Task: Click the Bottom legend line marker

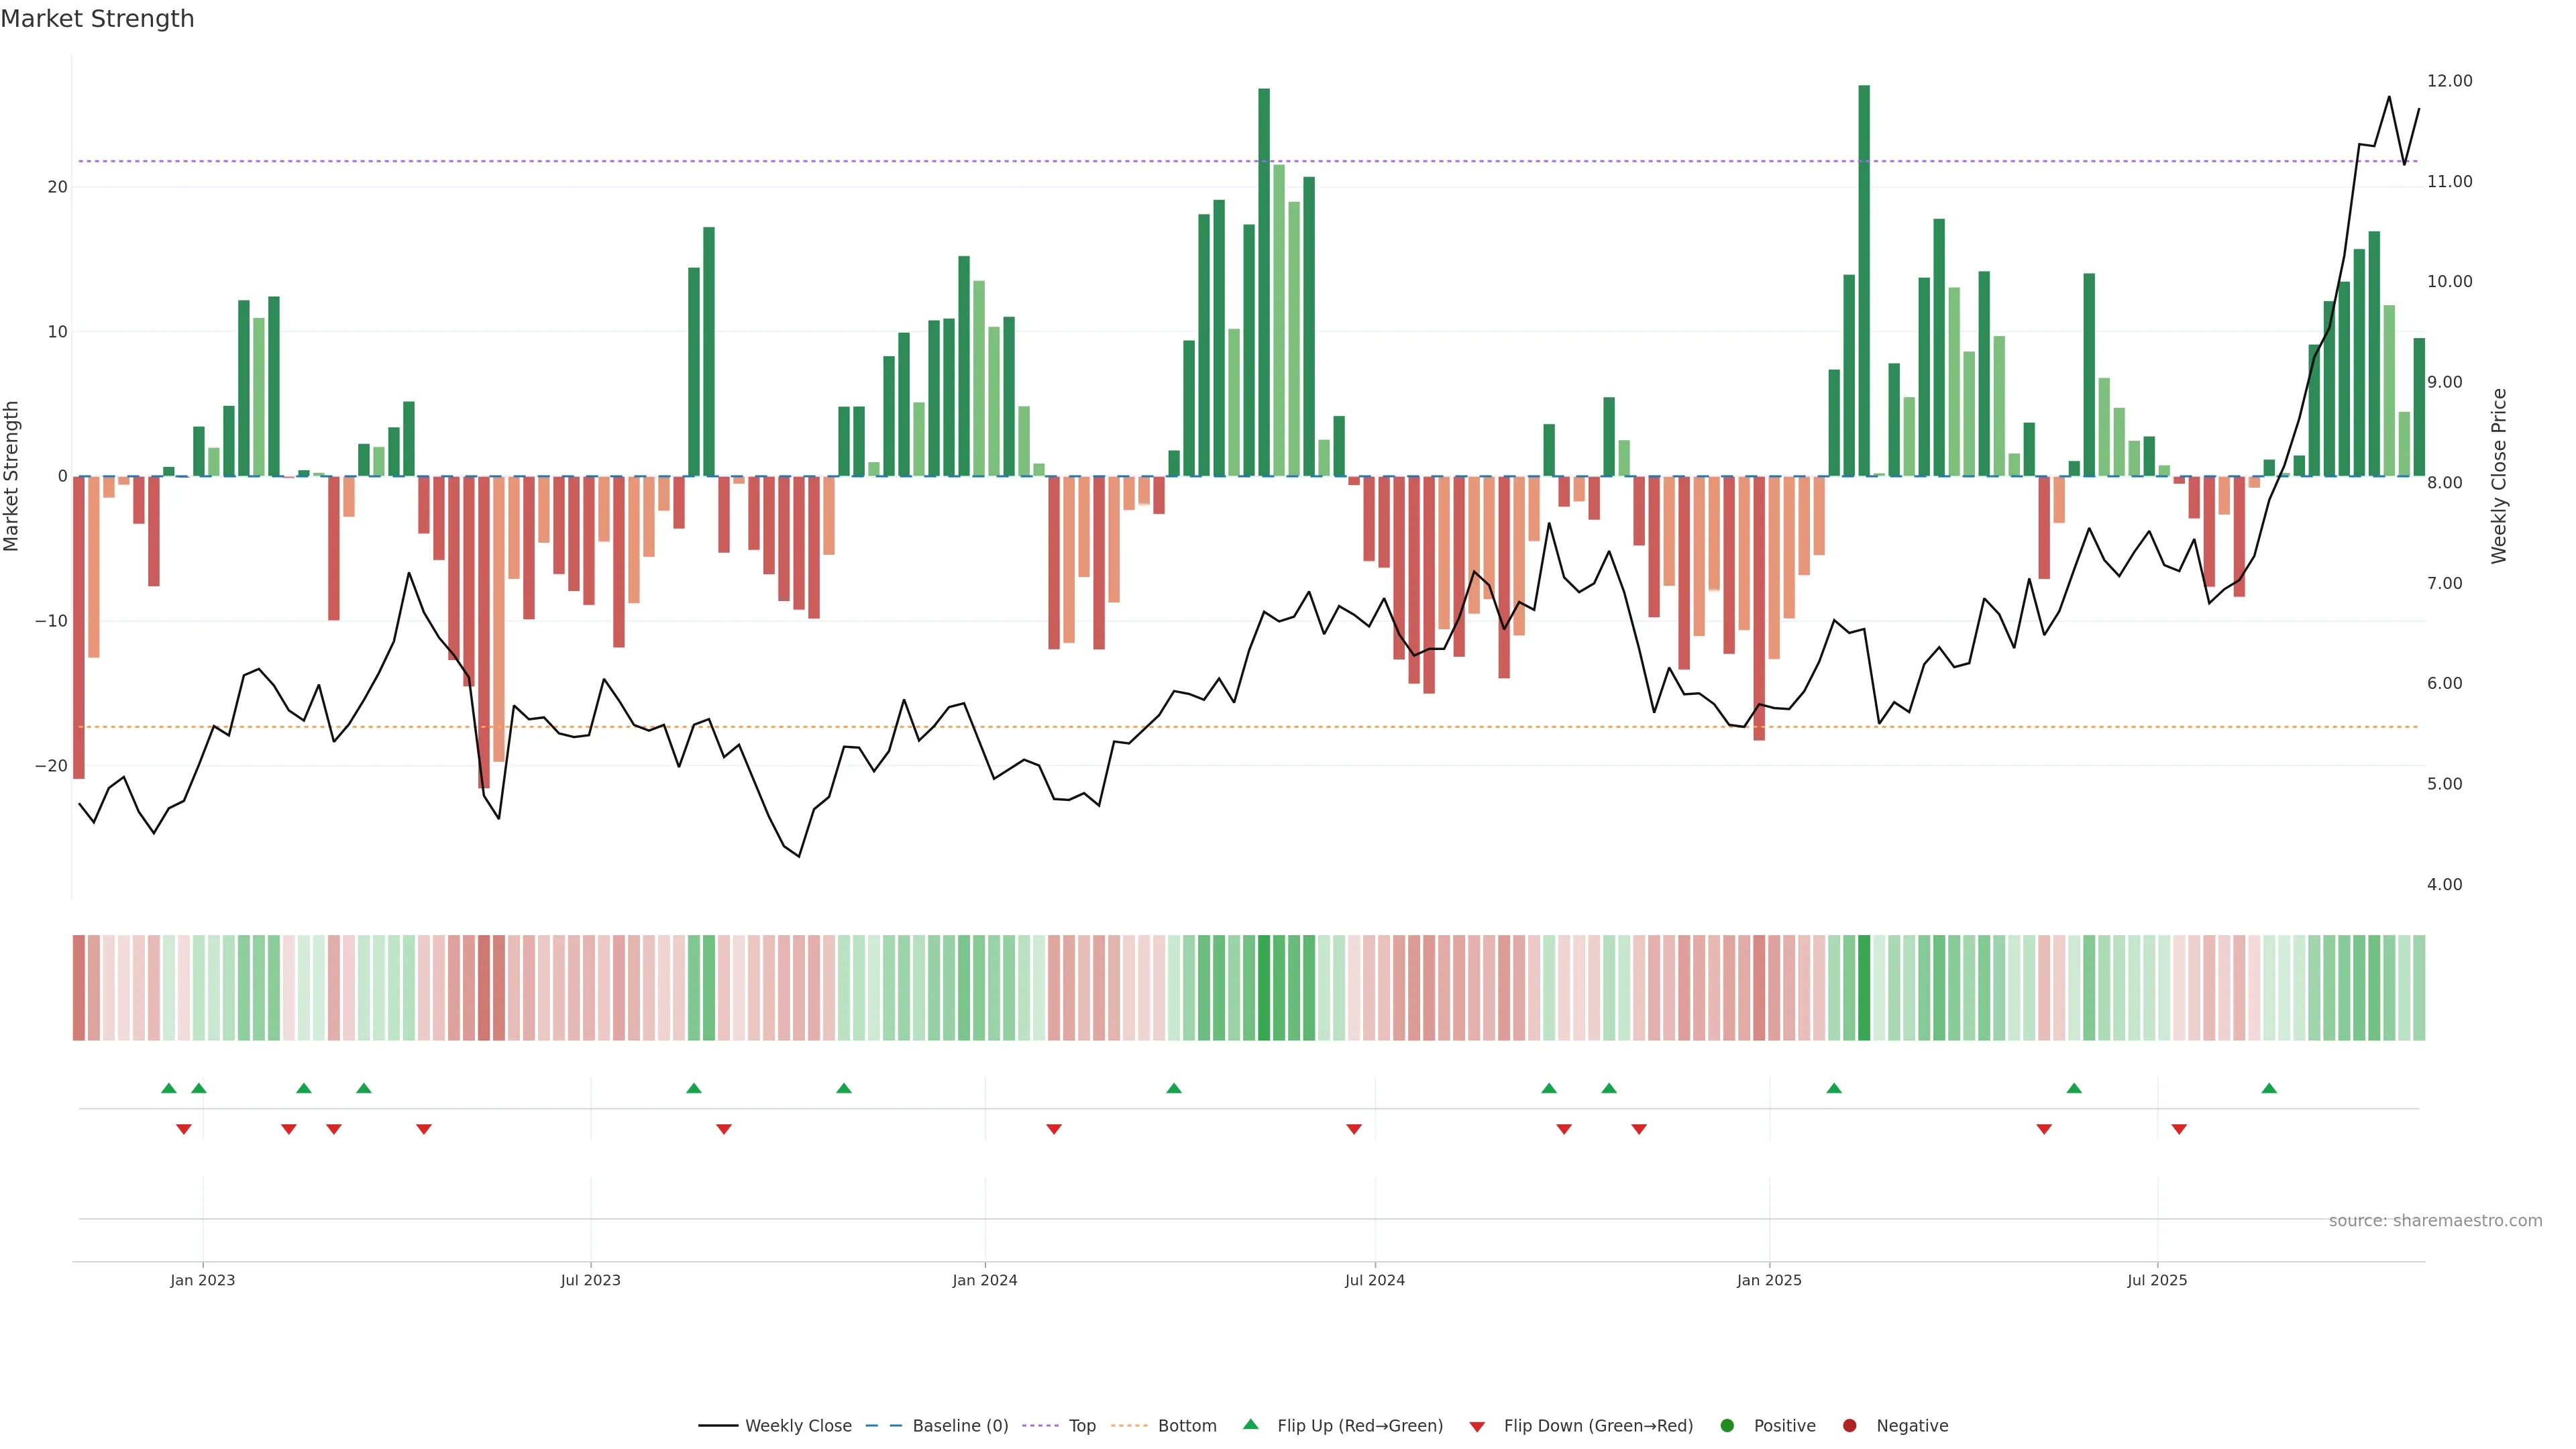Action: tap(1129, 1426)
